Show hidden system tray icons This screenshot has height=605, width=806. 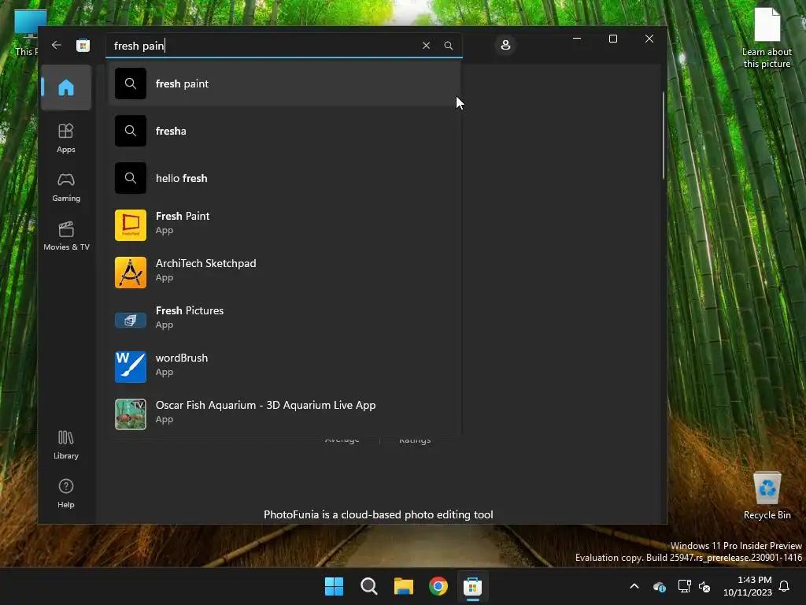click(634, 586)
